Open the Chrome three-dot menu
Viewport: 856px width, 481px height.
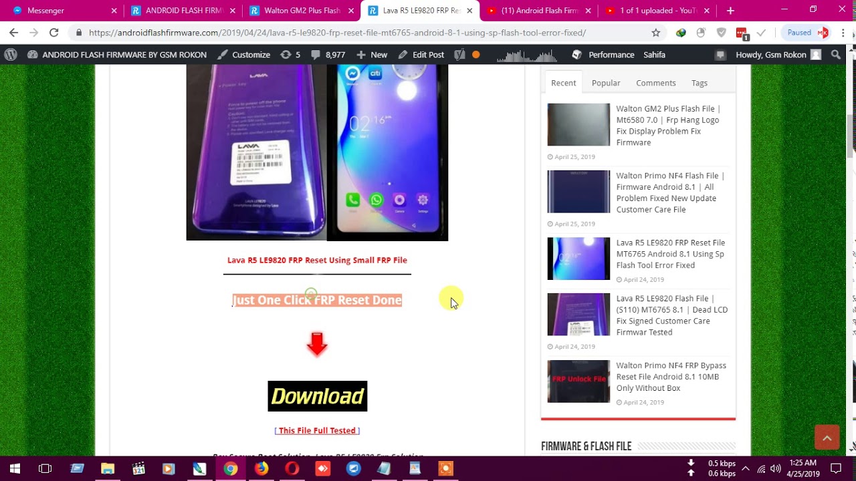coord(843,32)
